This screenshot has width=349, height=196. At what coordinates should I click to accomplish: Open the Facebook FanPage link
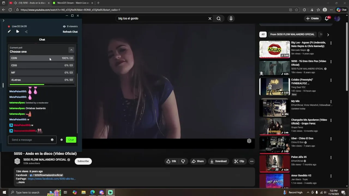52,179
